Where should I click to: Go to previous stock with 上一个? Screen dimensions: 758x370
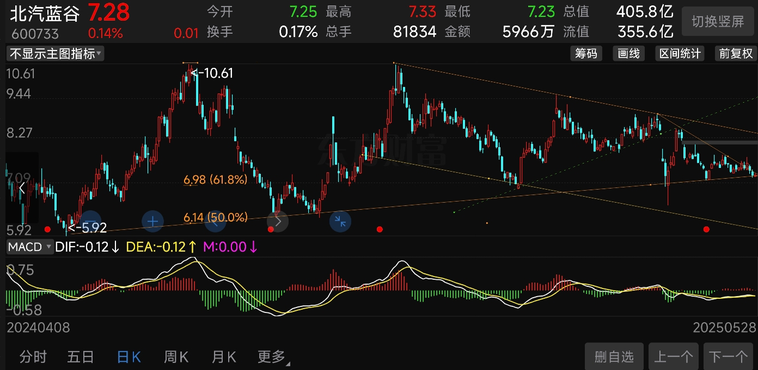[673, 356]
